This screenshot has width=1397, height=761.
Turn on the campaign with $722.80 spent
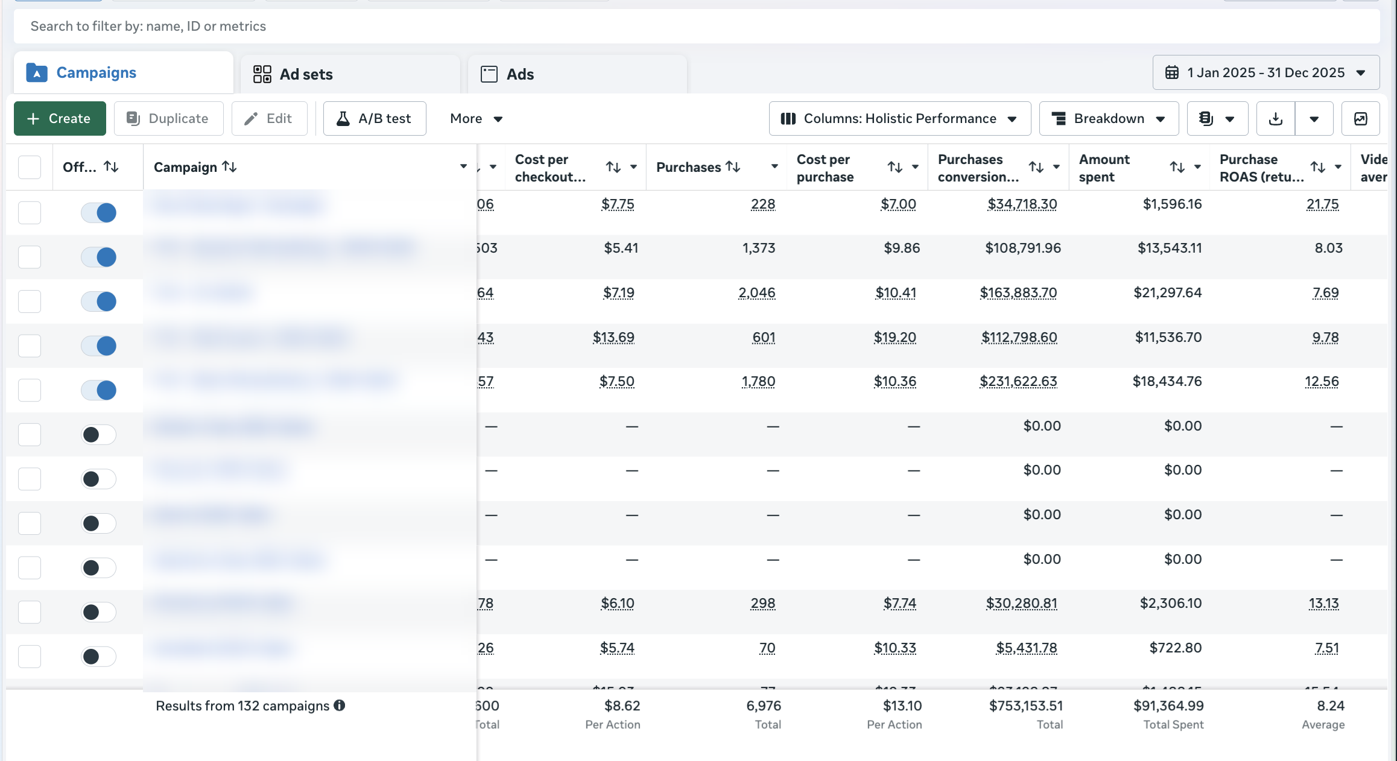[99, 657]
